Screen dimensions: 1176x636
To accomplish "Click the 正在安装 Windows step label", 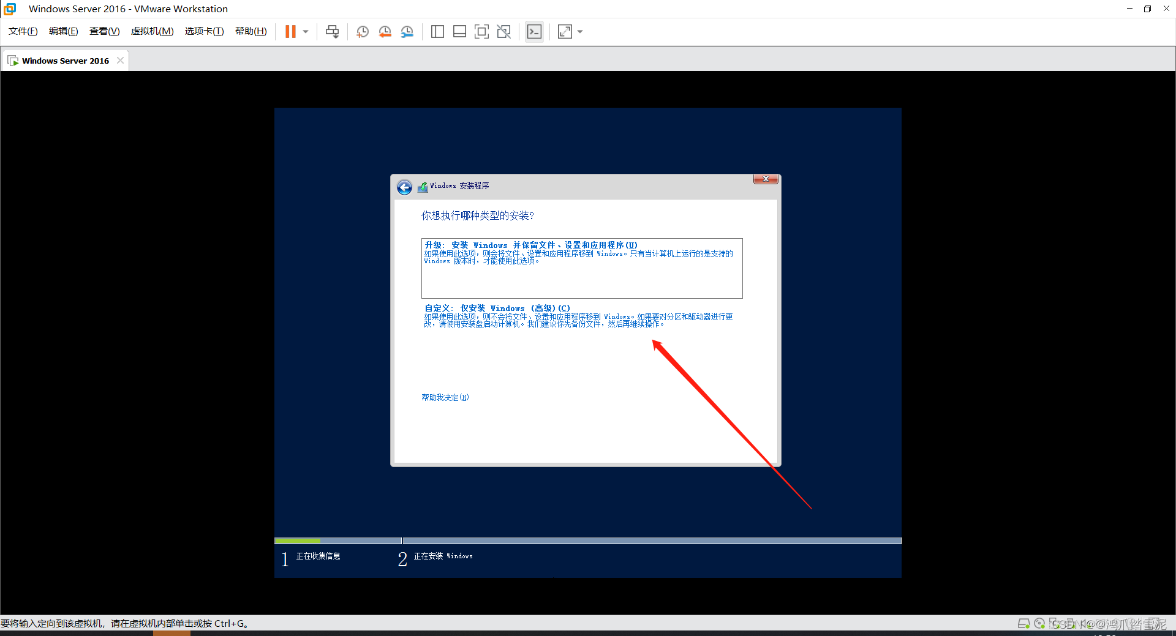I will coord(443,556).
